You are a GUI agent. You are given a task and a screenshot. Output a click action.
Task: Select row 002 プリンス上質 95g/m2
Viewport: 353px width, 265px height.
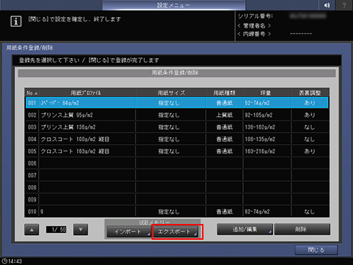coord(177,115)
